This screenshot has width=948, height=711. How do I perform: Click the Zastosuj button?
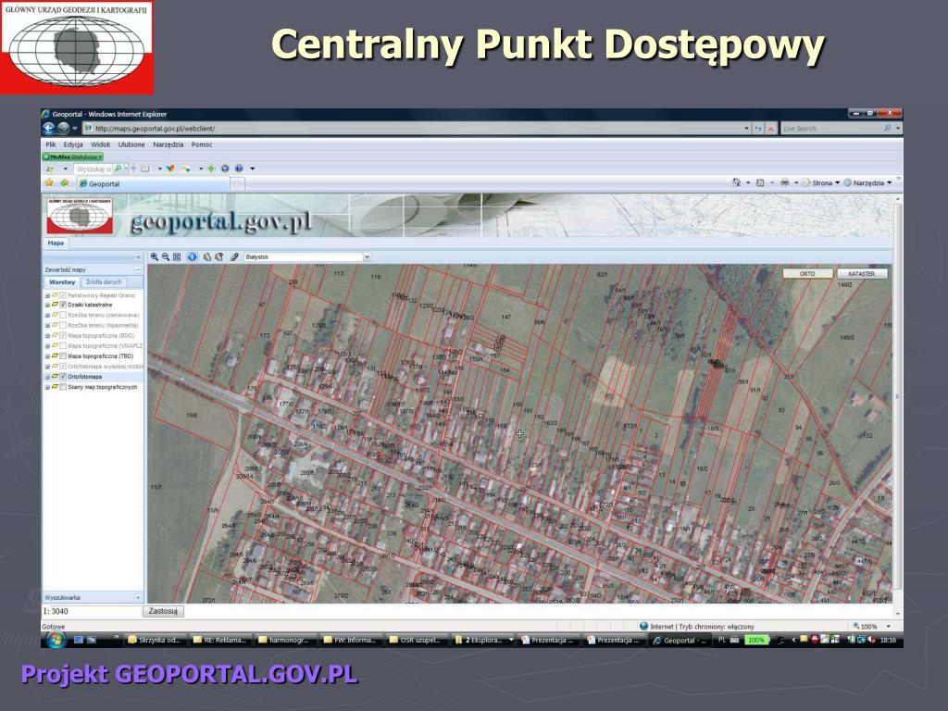[163, 611]
